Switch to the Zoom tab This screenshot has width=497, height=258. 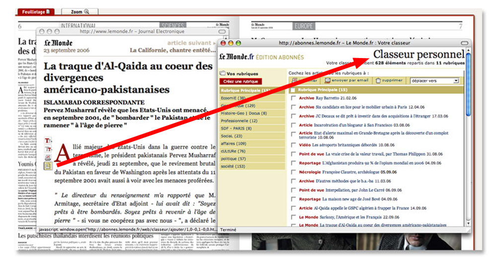tap(80, 12)
